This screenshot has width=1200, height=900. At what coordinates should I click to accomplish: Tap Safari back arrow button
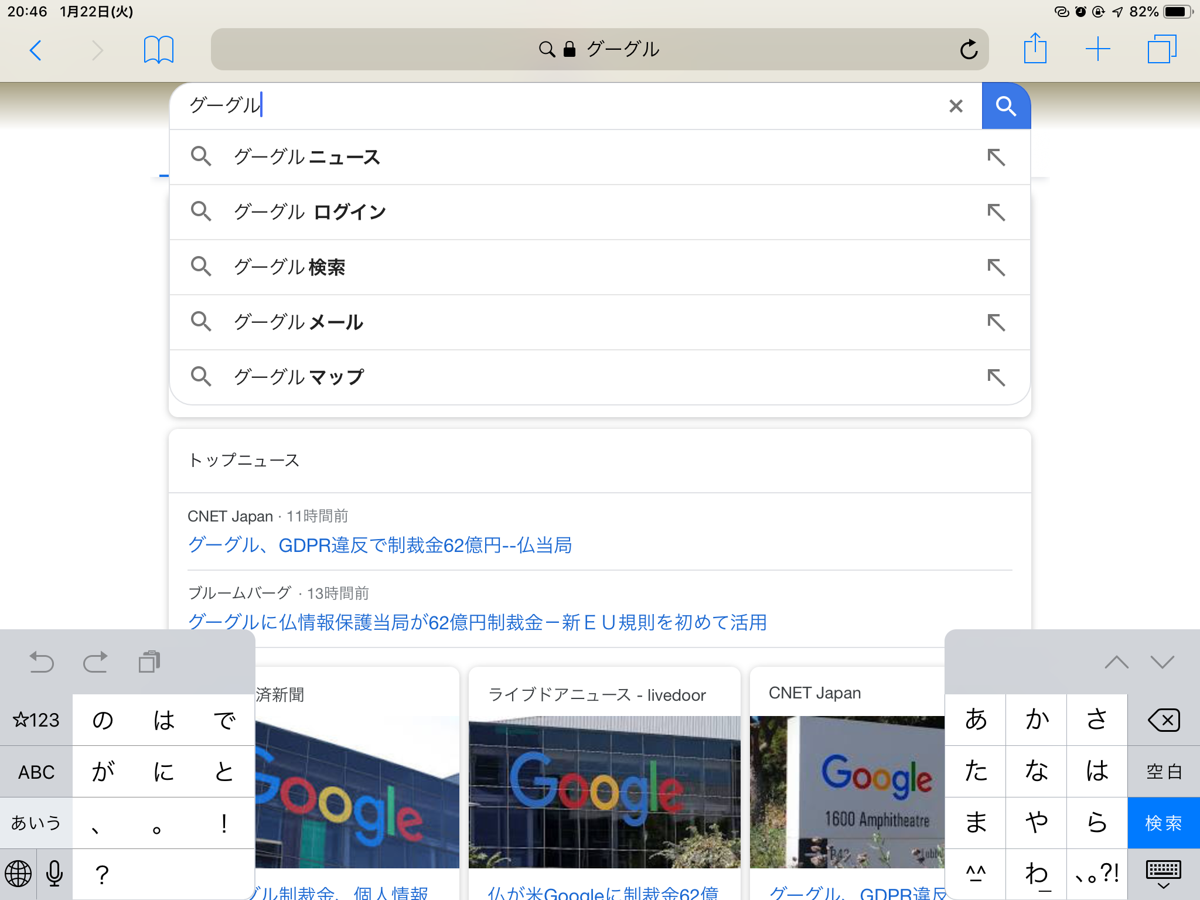[x=36, y=50]
